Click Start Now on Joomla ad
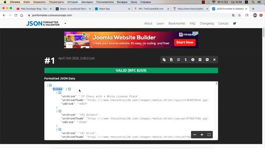Image resolution: width=265 pixels, height=149 pixels. (x=185, y=42)
